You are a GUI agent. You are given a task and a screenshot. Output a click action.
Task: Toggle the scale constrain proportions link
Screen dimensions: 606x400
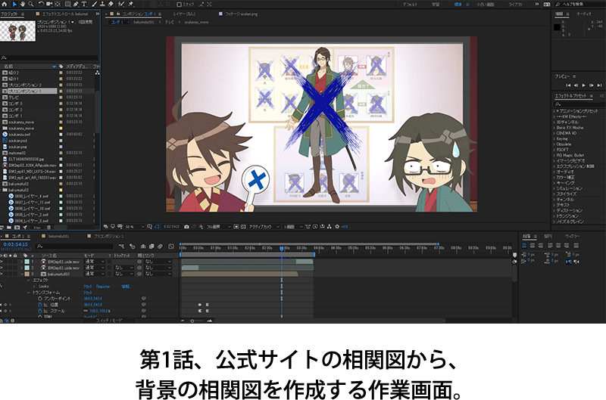coord(86,311)
